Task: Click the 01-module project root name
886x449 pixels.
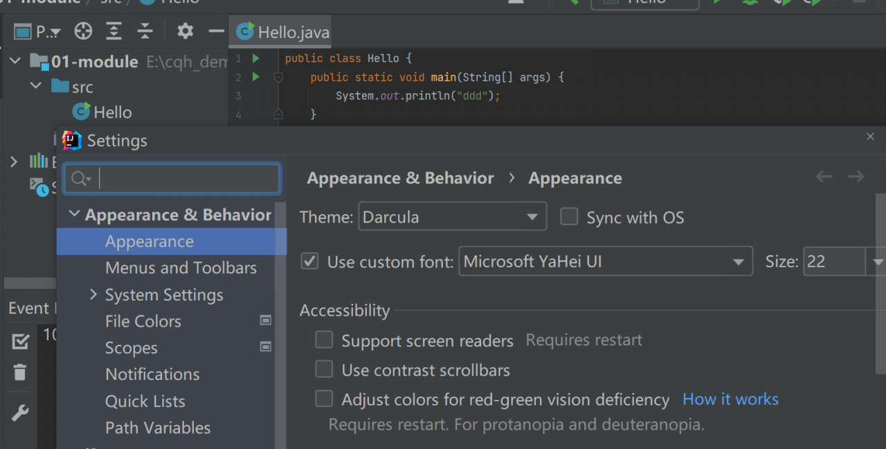Action: pyautogui.click(x=95, y=61)
